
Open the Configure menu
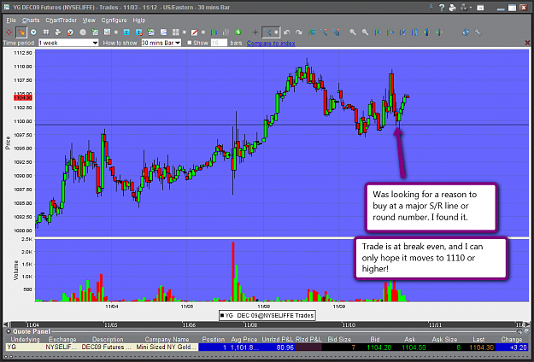114,20
